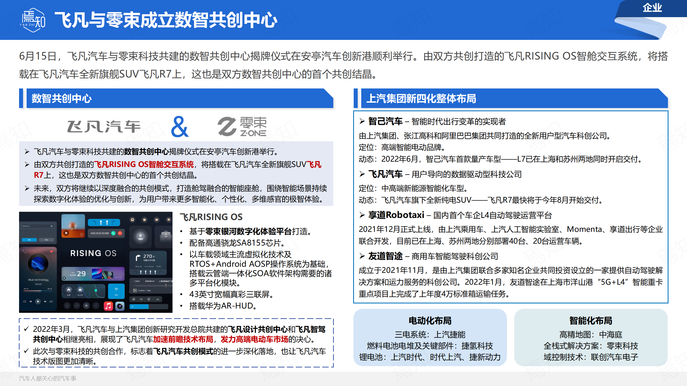Click the heading 智己汽车 in right panel
Screen dimensions: 687x386
pyautogui.click(x=385, y=121)
